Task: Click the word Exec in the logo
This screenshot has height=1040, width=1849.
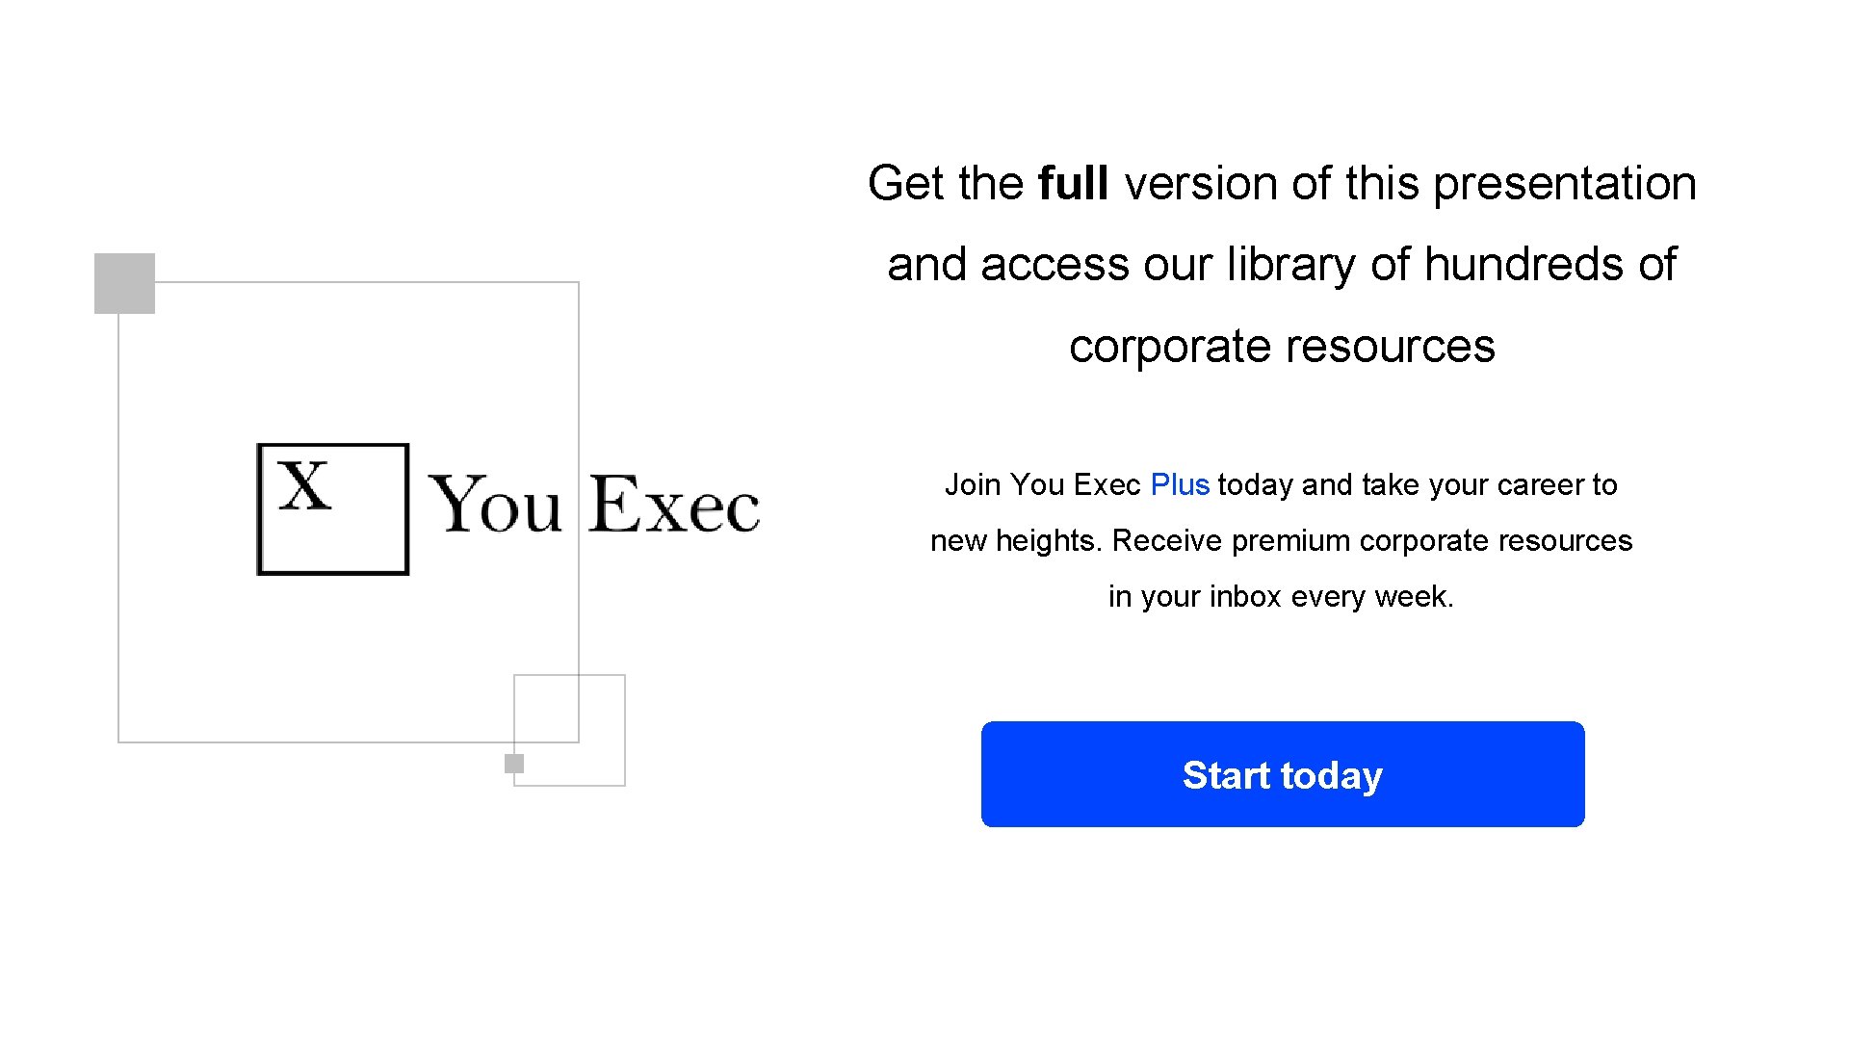Action: pos(674,505)
